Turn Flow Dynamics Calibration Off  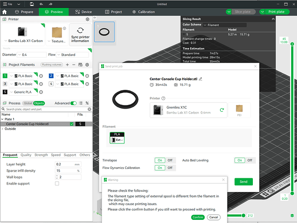(170, 168)
